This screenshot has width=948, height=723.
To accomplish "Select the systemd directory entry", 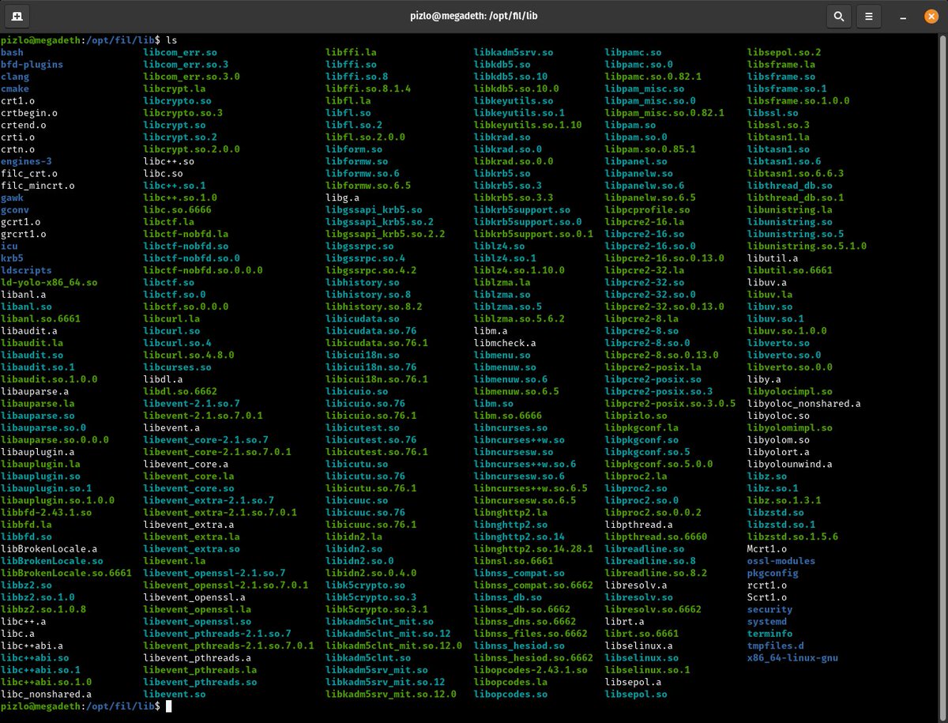I will click(766, 621).
